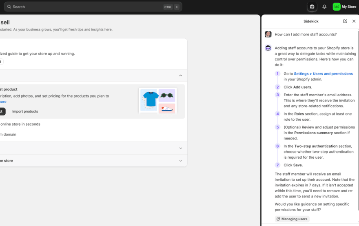The width and height of the screenshot is (359, 226).
Task: Open Settings > Users and permissions link
Action: 323,74
